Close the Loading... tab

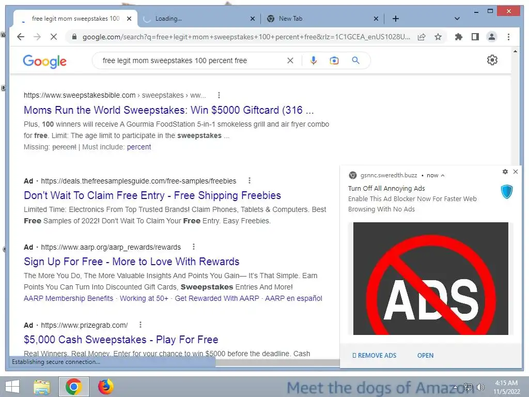pyautogui.click(x=252, y=19)
